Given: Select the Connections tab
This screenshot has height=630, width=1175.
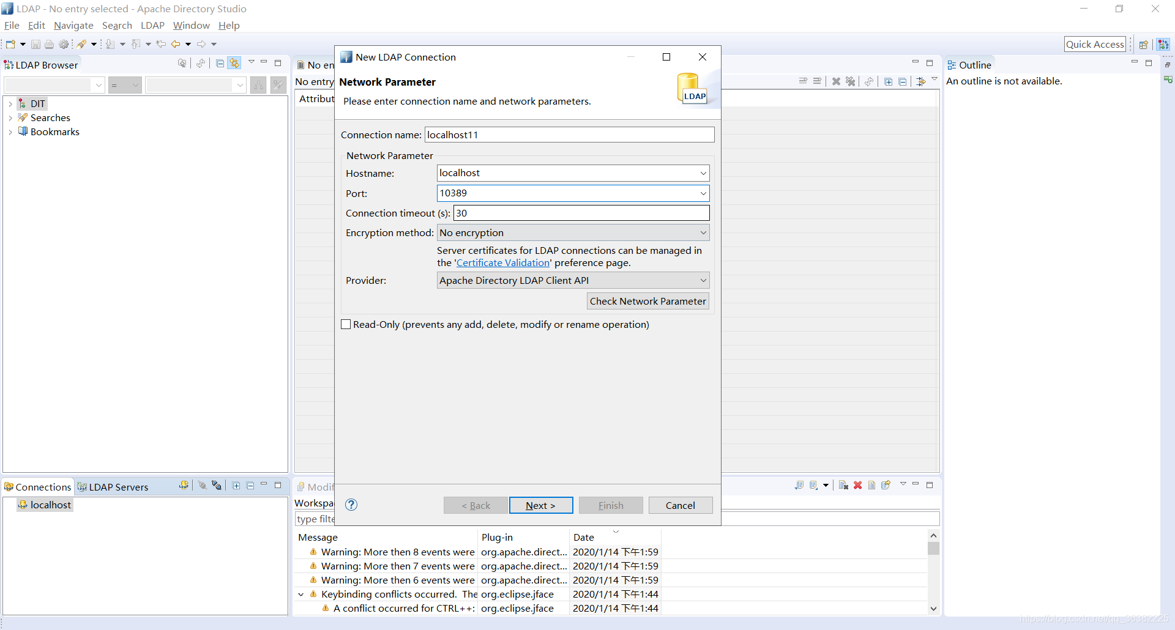Looking at the screenshot, I should (x=38, y=487).
